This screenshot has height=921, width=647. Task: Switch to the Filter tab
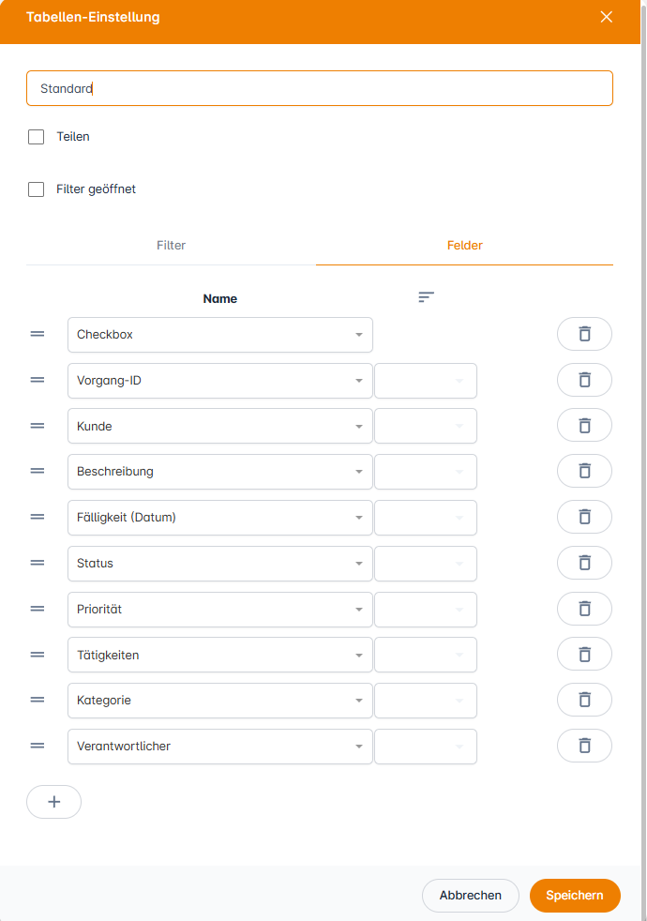click(171, 246)
